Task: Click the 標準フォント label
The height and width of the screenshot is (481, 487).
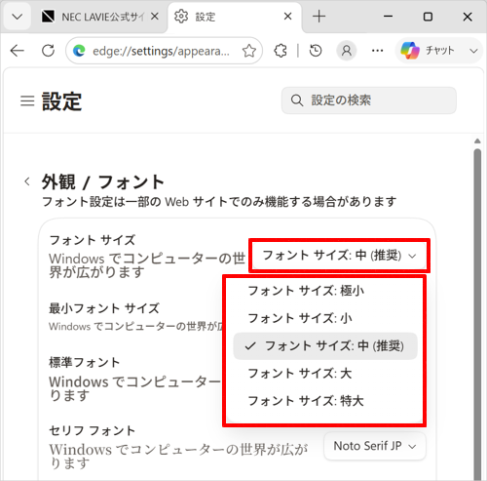Action: [x=85, y=362]
